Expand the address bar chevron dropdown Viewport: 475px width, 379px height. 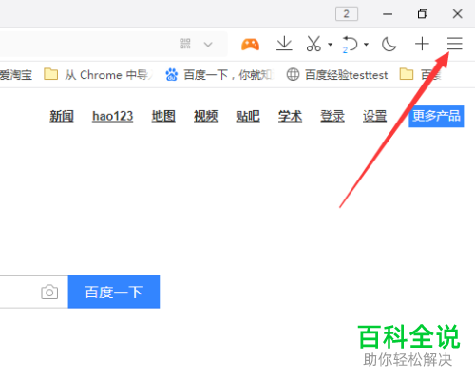coord(208,44)
